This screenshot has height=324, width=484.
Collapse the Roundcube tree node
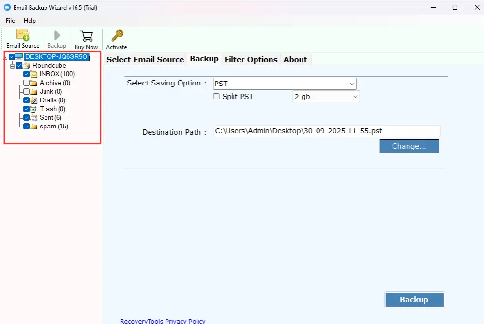pos(12,66)
